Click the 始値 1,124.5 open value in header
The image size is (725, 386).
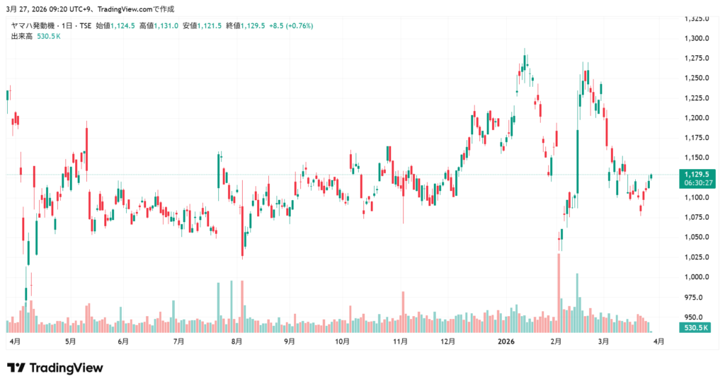117,25
